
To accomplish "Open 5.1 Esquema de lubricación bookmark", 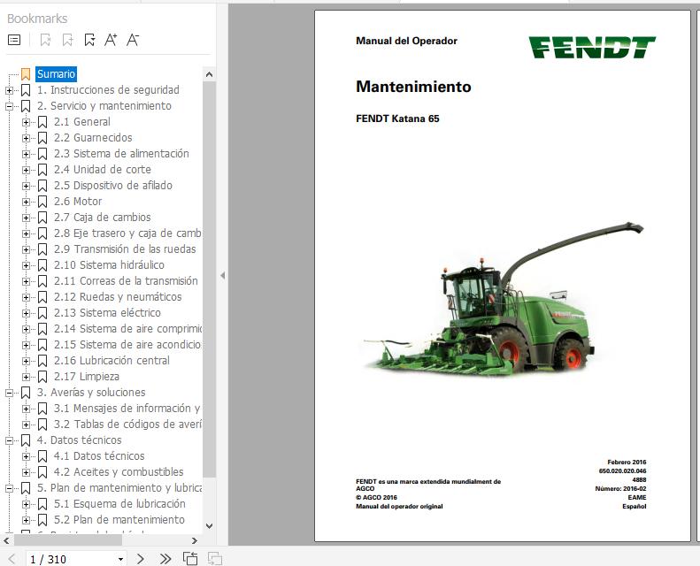I will (x=119, y=504).
